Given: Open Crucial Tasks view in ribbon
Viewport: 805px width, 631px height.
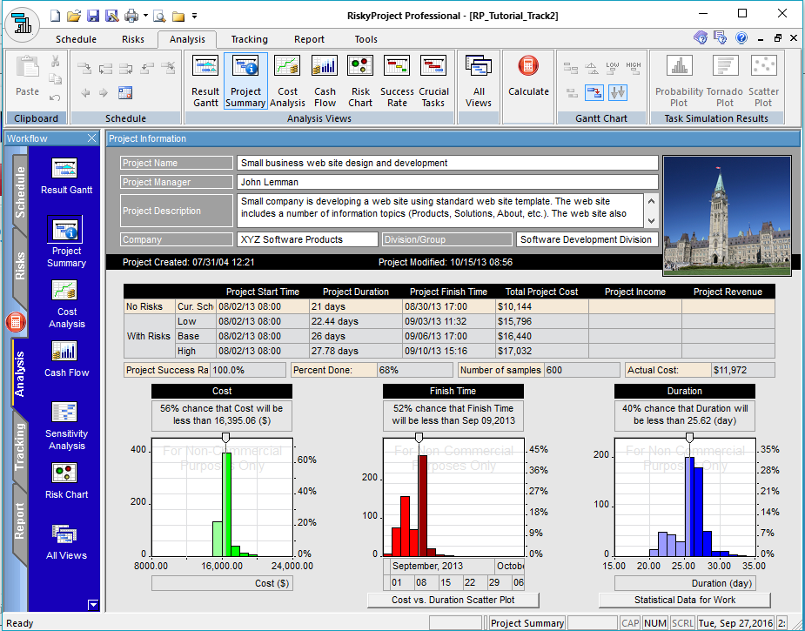Looking at the screenshot, I should pyautogui.click(x=433, y=81).
